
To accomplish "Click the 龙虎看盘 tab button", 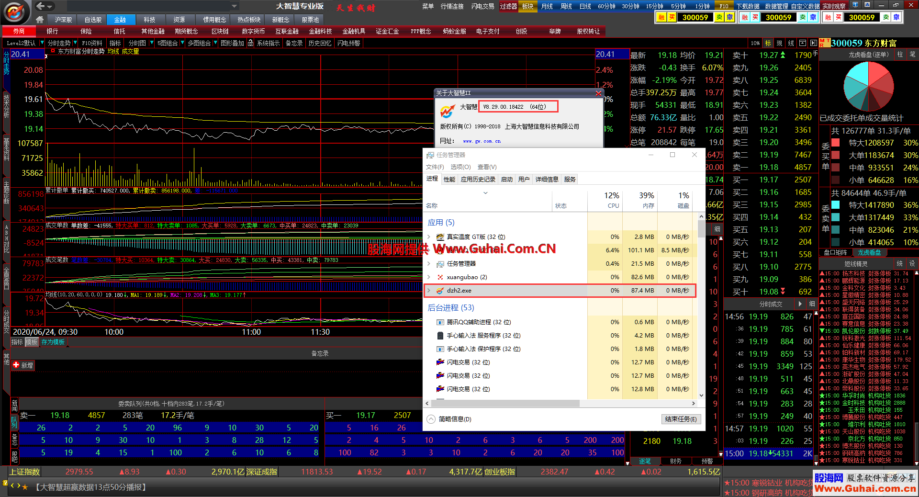I will pos(870,252).
